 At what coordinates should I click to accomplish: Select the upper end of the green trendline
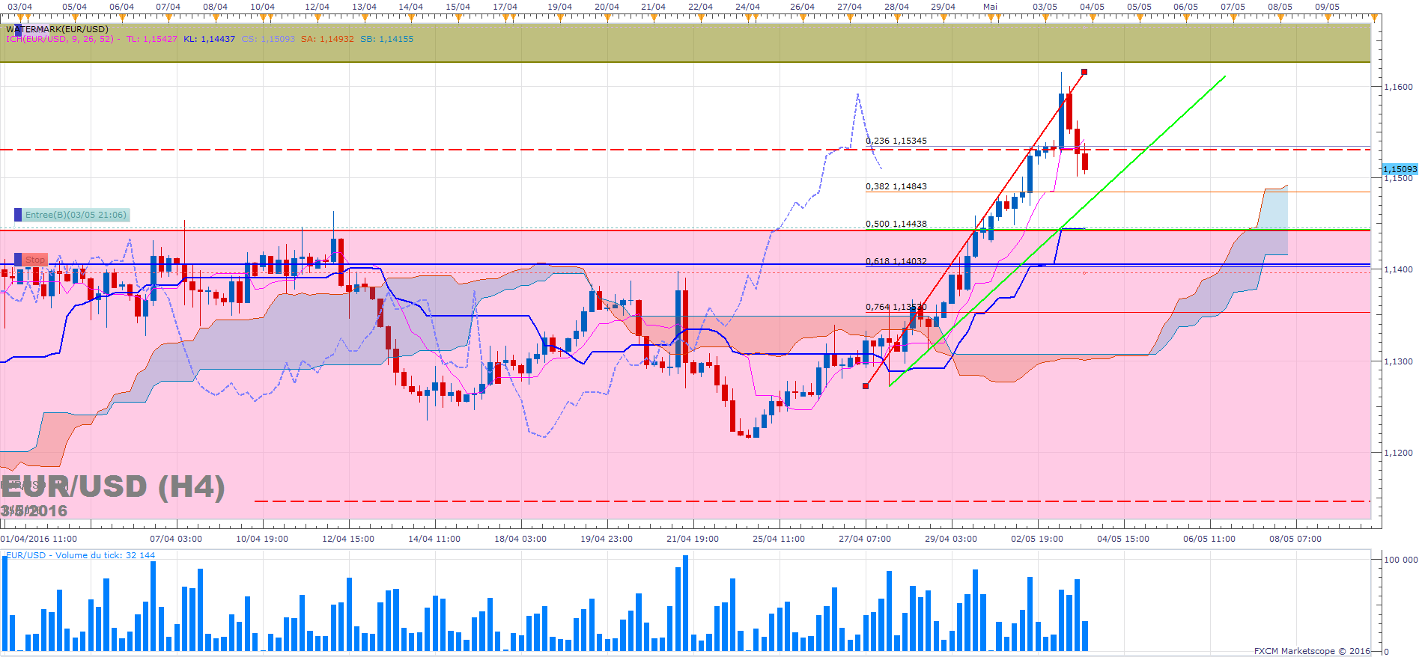(x=1225, y=76)
